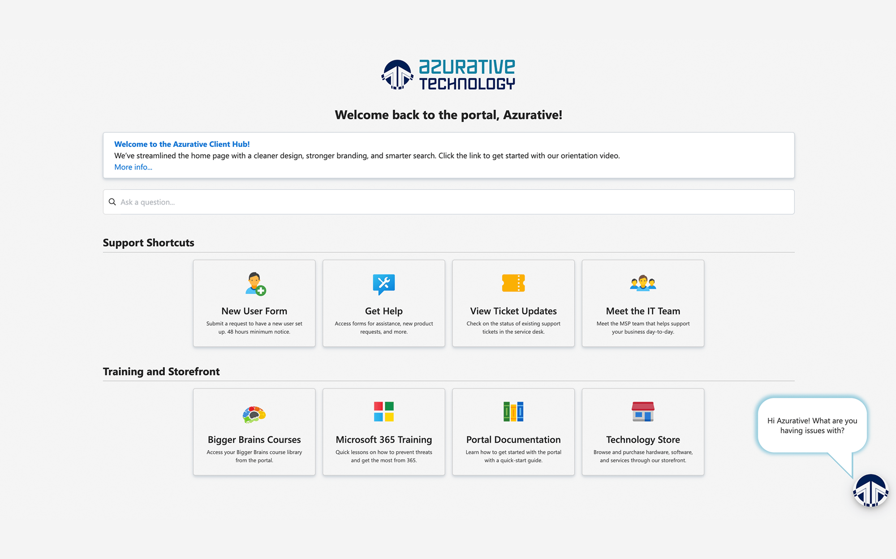This screenshot has height=559, width=896.
Task: Click the New User Form person icon
Action: click(255, 284)
